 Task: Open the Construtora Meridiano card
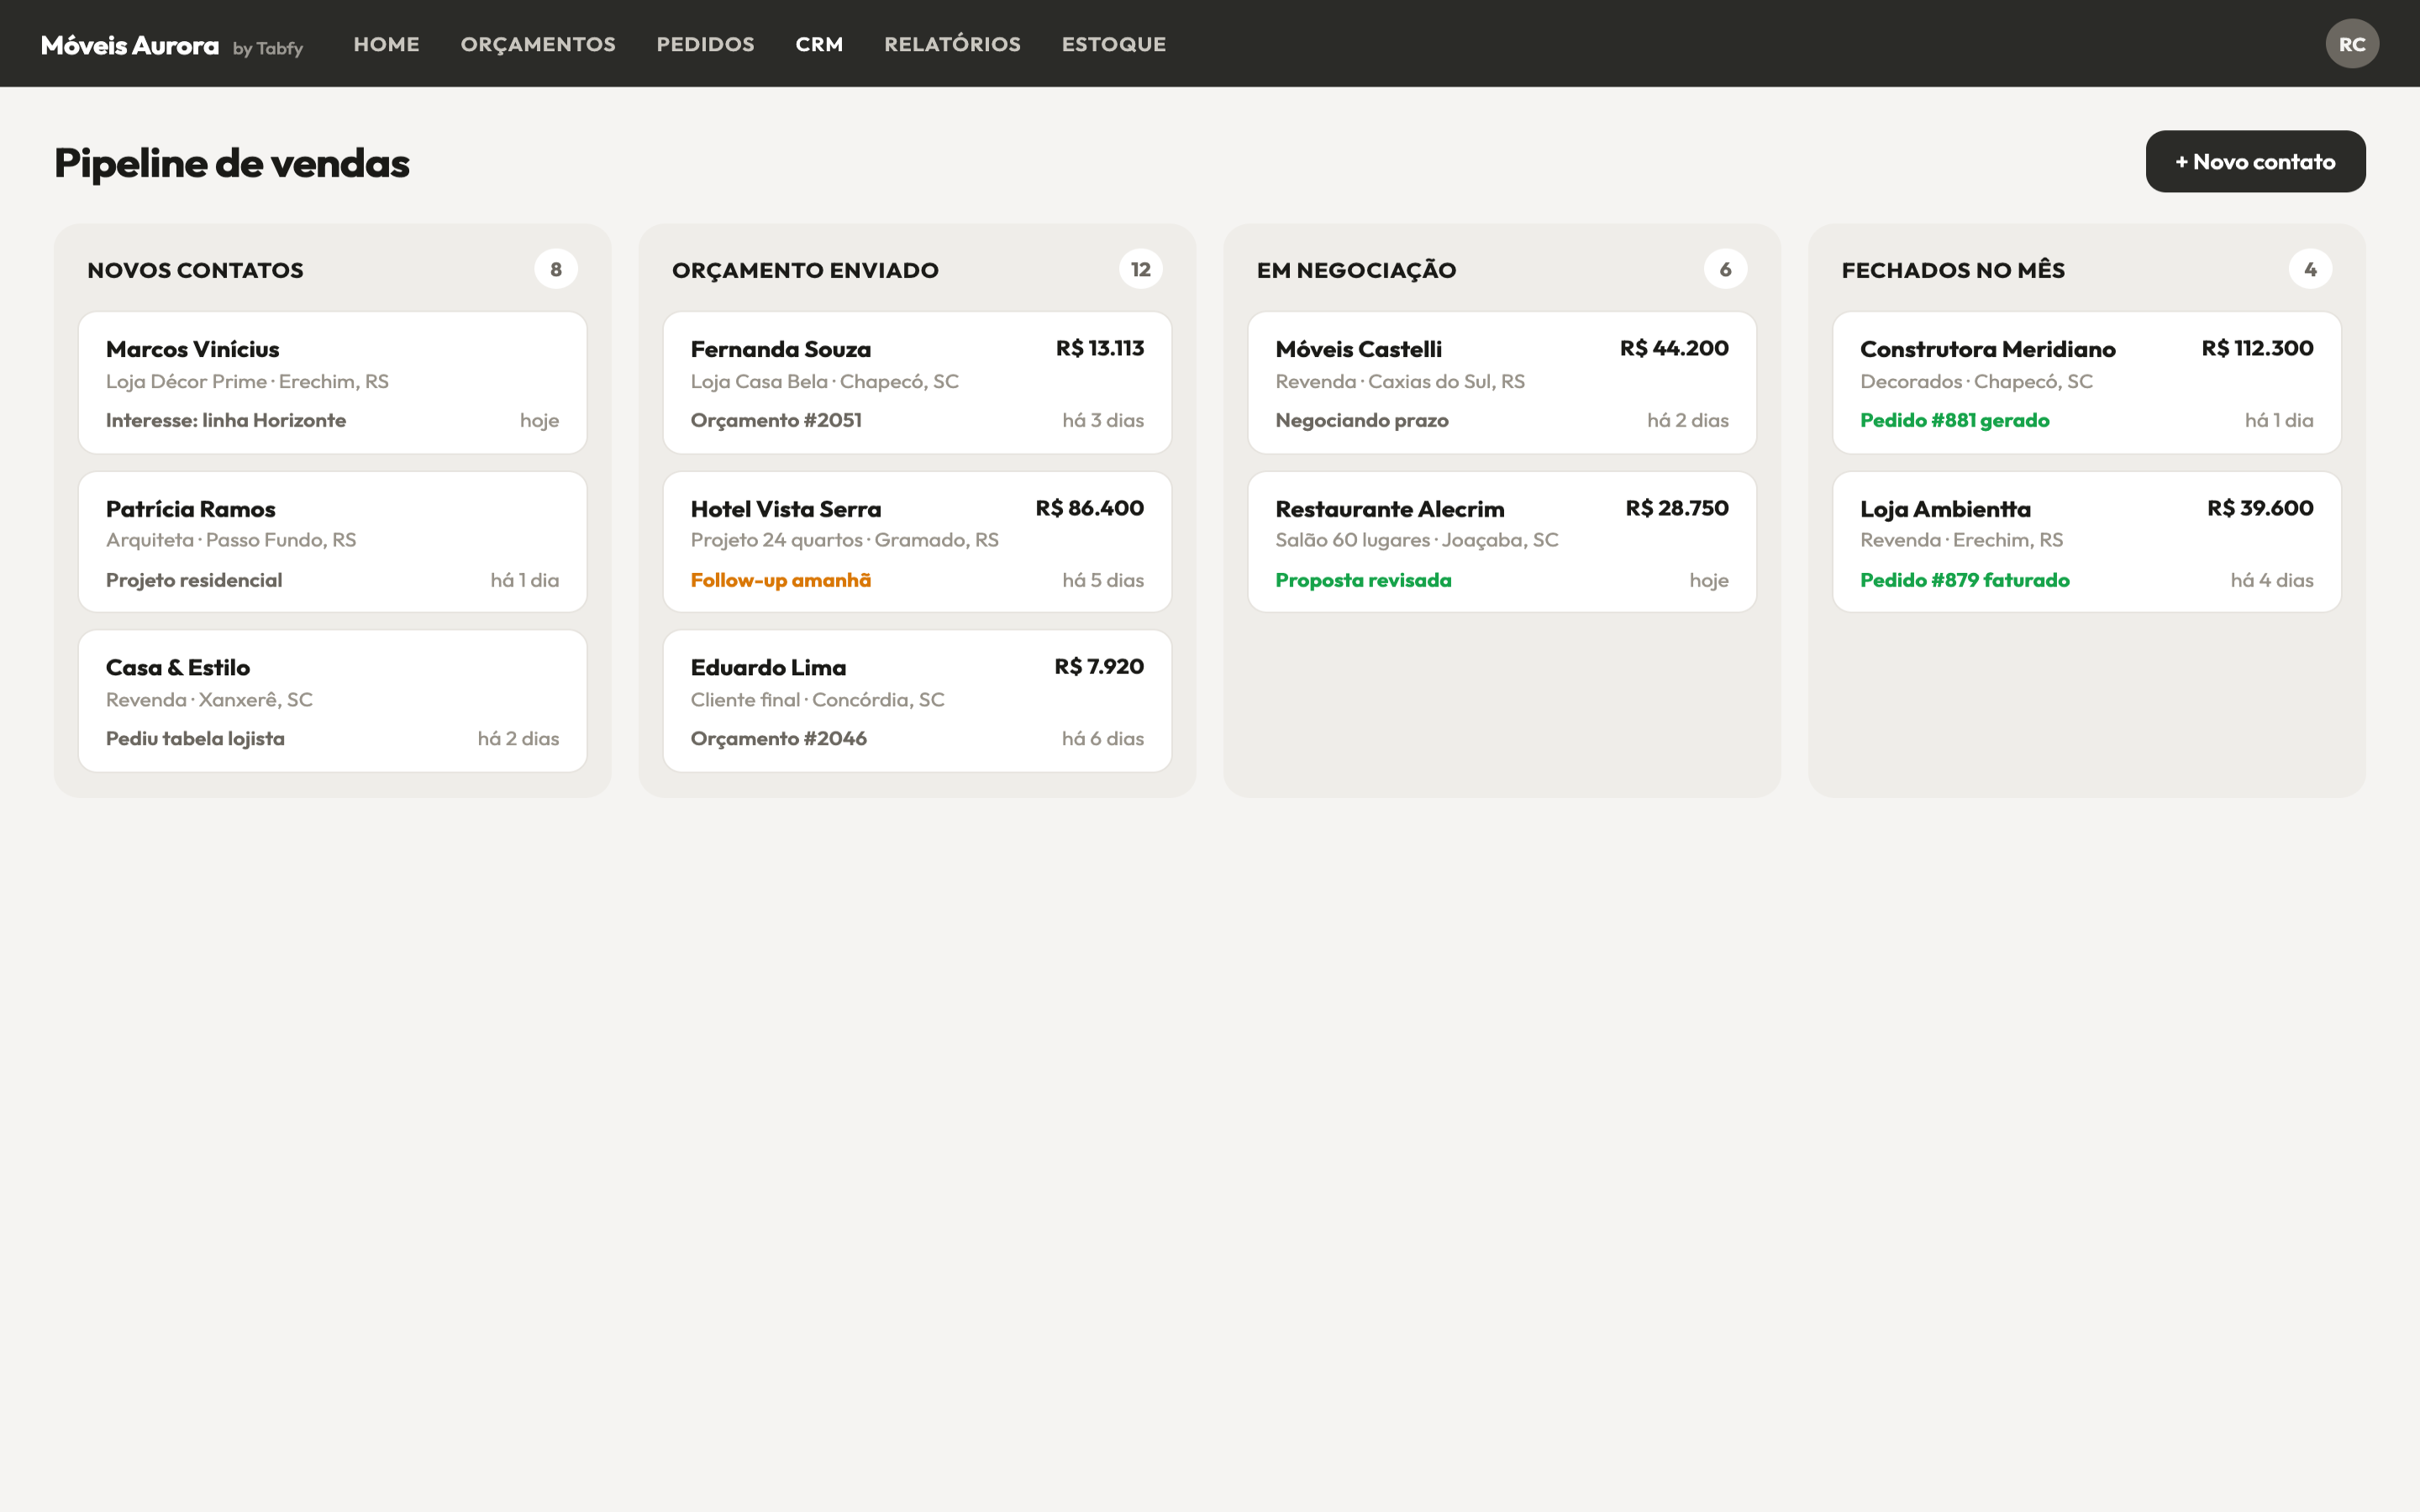[2087, 383]
